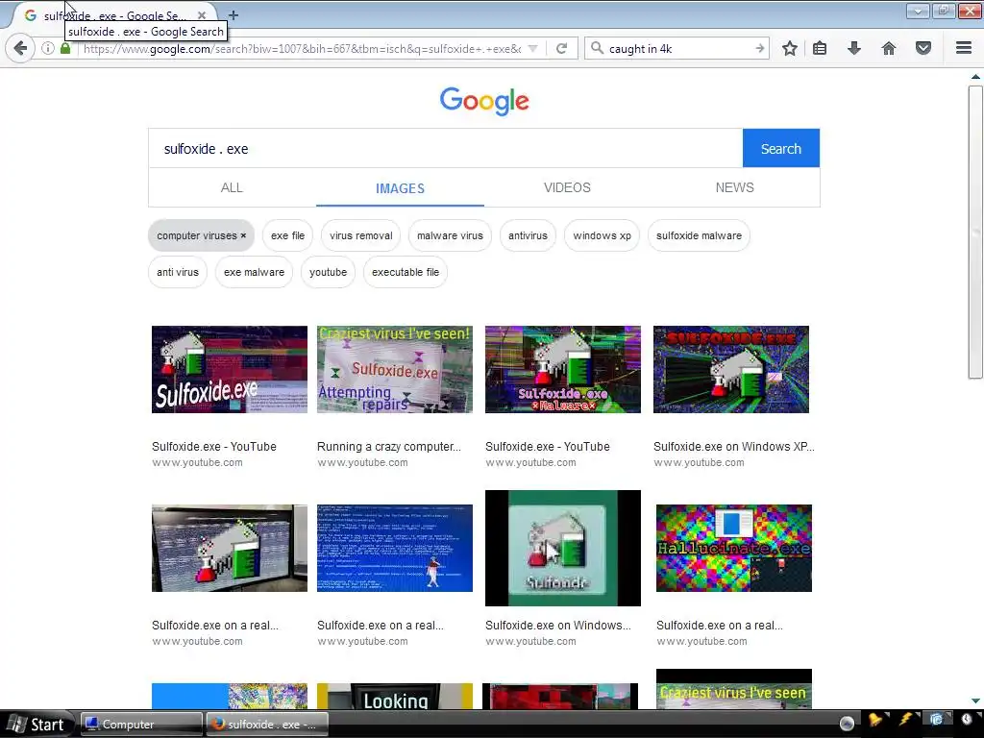Open the Hallucinate.exe thumbnail
This screenshot has width=984, height=738.
[x=734, y=548]
